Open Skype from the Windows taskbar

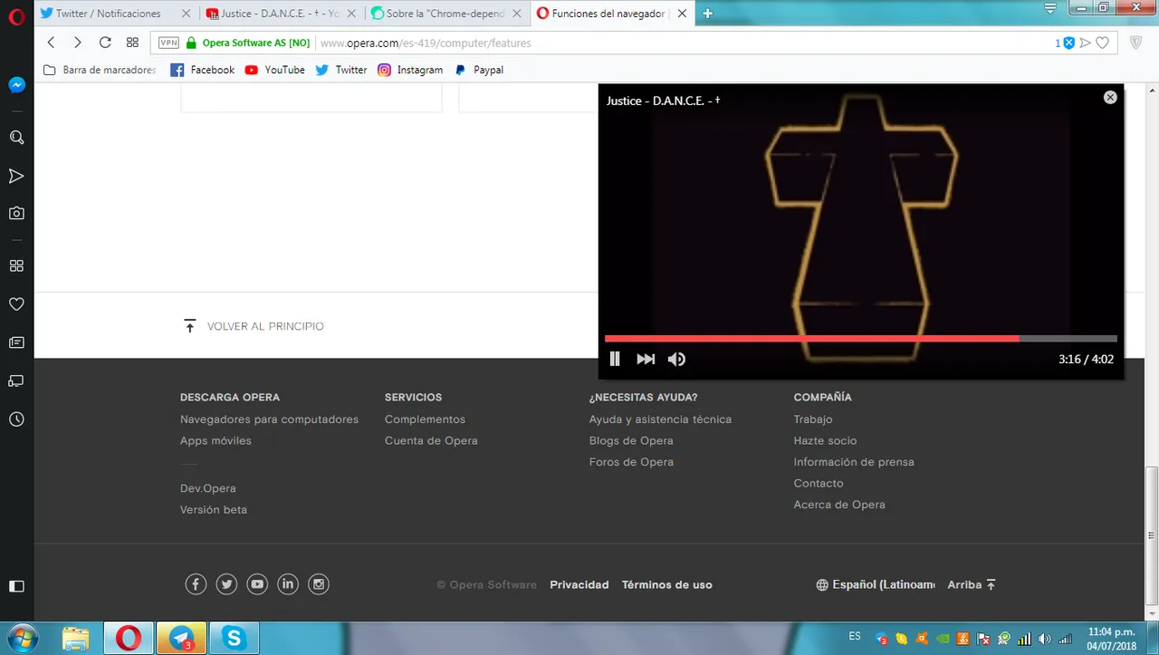pyautogui.click(x=235, y=639)
